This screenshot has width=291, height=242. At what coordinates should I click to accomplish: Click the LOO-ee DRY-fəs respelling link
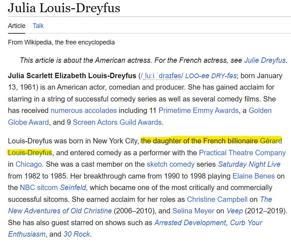pos(211,76)
